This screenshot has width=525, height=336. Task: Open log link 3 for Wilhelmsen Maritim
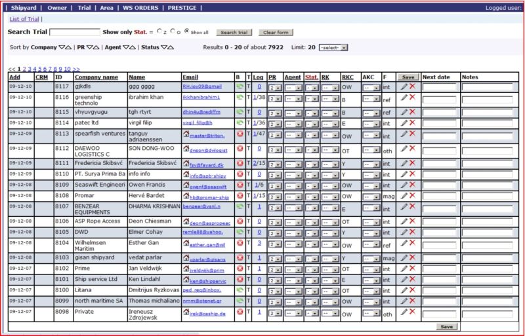(x=259, y=243)
